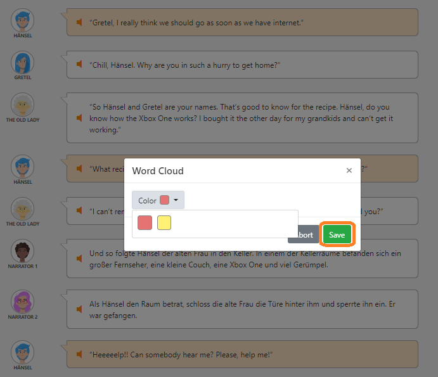
Task: Play audio for "I can't rem" line
Action: 79,210
